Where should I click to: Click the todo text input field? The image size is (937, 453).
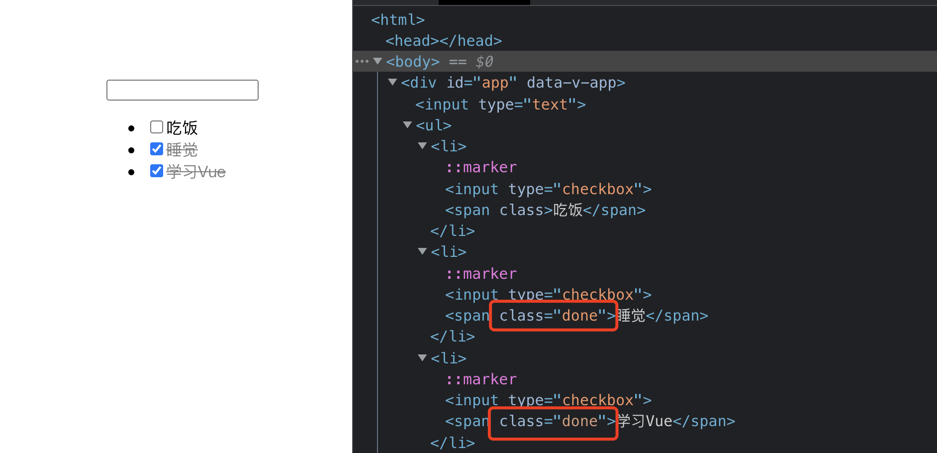pos(183,90)
